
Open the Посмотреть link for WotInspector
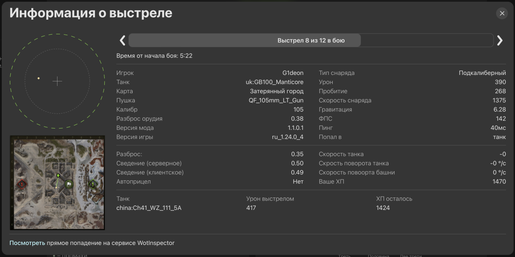[x=27, y=243]
